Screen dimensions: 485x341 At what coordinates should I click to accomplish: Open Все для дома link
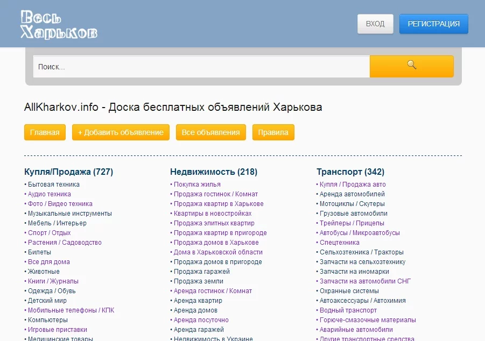coord(49,262)
